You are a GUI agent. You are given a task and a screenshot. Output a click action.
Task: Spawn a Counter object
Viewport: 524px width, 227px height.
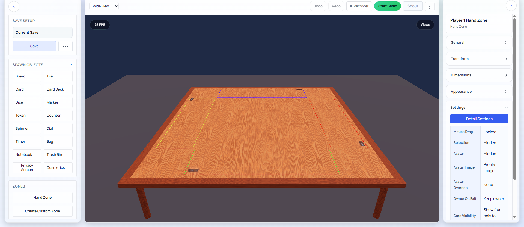[x=58, y=116]
